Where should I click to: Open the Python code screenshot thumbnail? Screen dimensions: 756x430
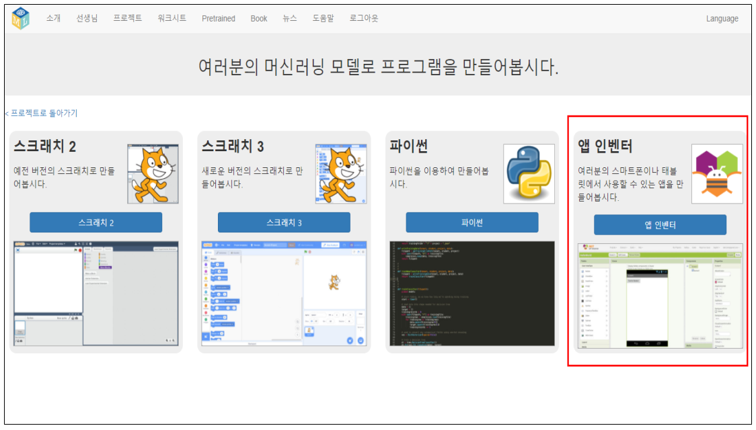pos(472,294)
